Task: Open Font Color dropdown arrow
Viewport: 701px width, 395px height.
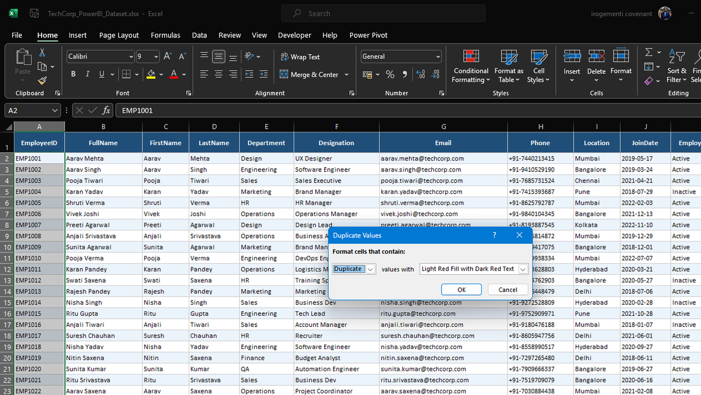Action: point(183,75)
